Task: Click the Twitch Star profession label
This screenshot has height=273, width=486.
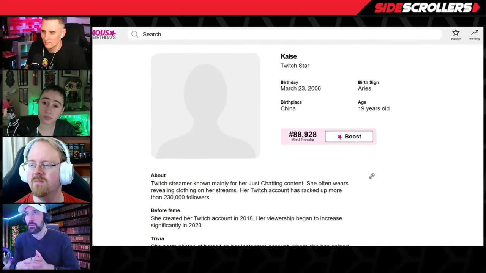Action: [x=295, y=66]
